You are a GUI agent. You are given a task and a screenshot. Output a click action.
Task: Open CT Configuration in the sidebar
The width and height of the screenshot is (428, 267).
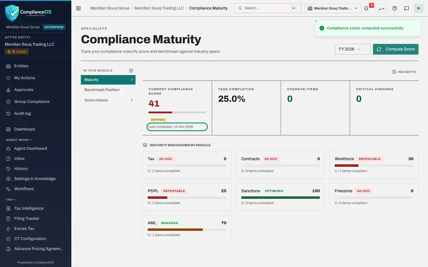tap(35, 239)
